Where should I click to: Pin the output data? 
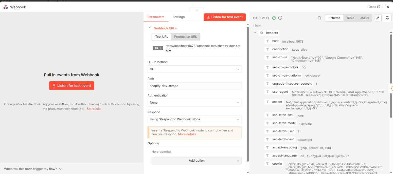(387, 18)
